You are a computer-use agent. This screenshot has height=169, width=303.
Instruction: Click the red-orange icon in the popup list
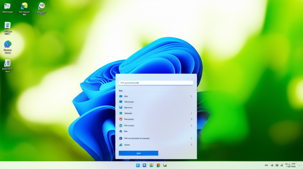click(x=121, y=119)
